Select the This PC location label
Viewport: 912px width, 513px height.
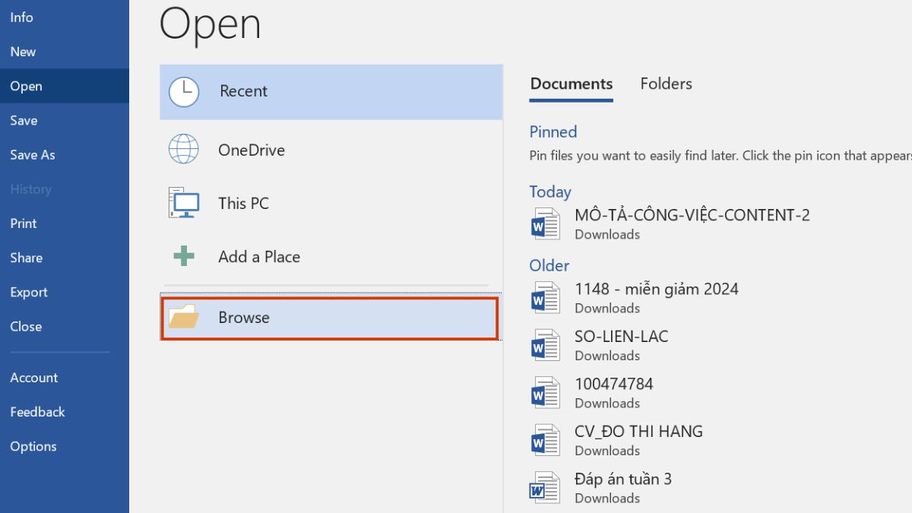(243, 203)
